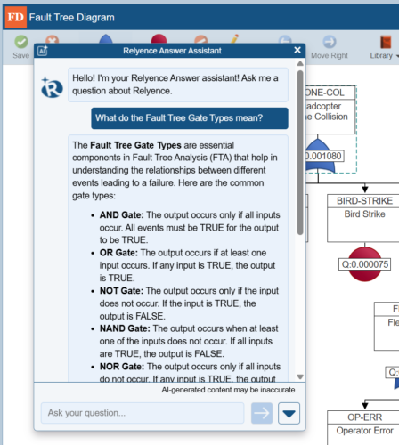Click the 'Bird Strike' description text

364,214
